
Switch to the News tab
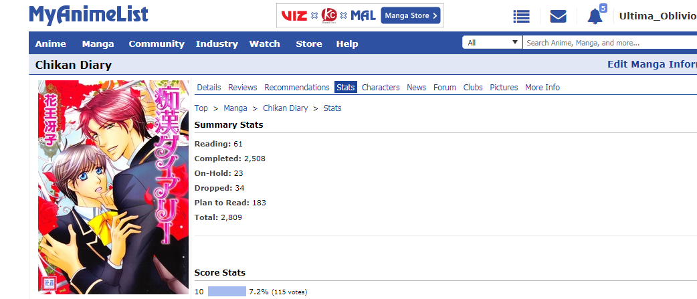click(417, 87)
